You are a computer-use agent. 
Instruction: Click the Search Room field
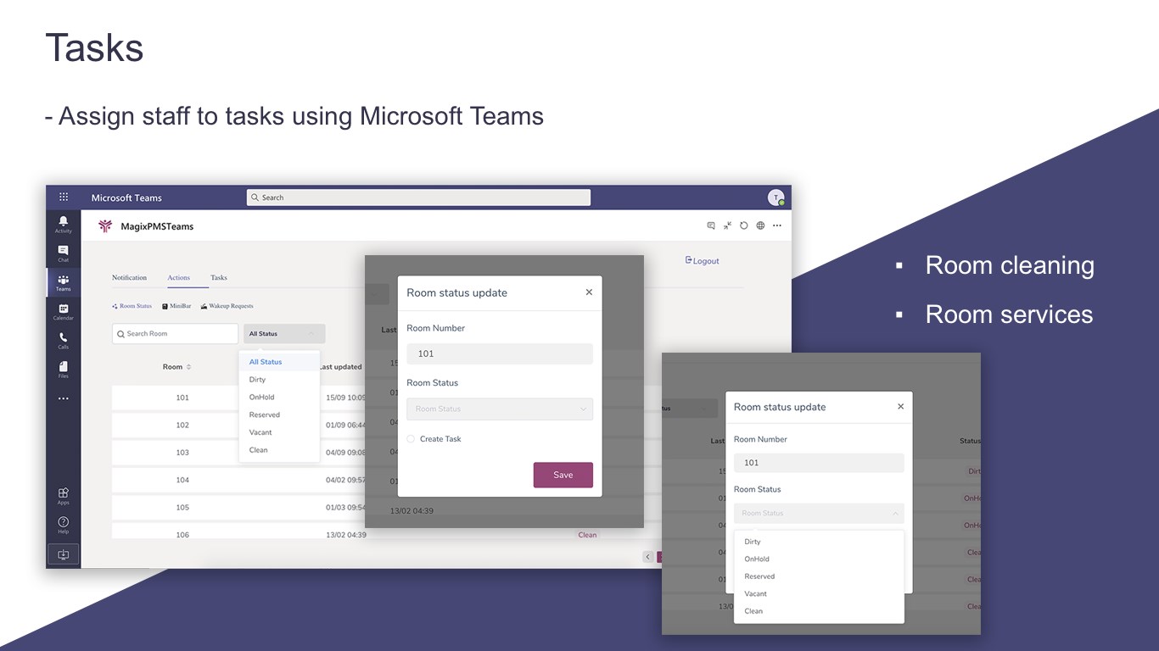[x=176, y=334]
